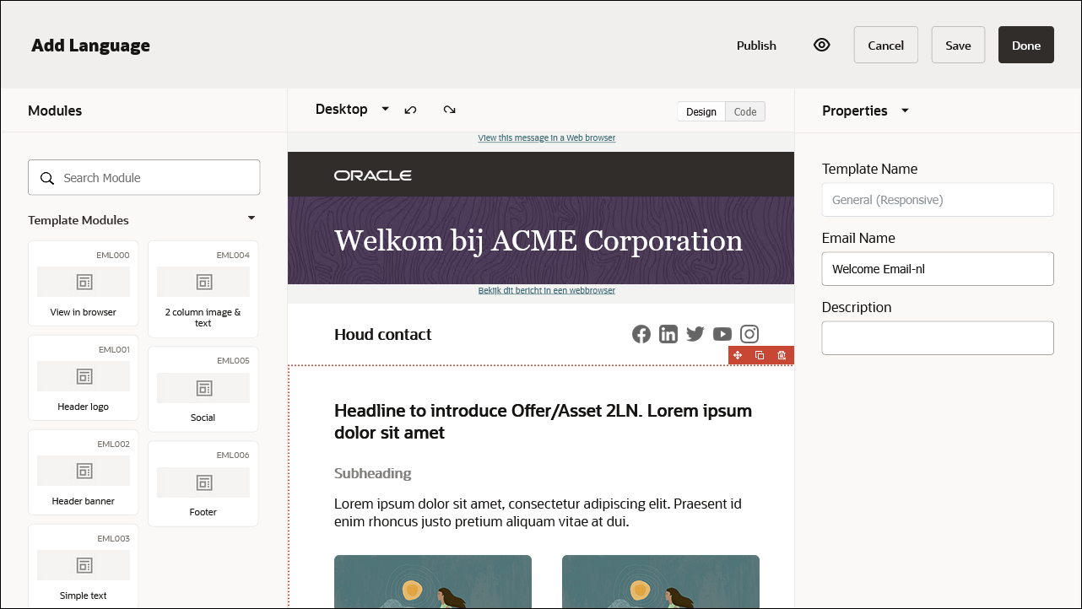Click the Instagram icon in the email preview
This screenshot has width=1082, height=609.
tap(749, 334)
